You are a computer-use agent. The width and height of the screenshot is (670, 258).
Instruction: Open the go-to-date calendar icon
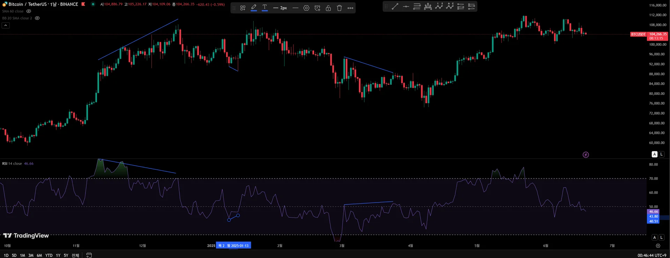tap(89, 255)
